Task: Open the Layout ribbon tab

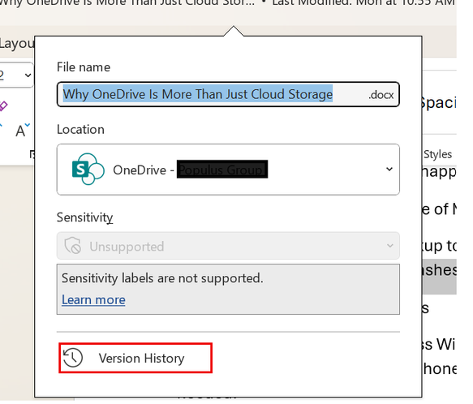Action: pyautogui.click(x=16, y=44)
